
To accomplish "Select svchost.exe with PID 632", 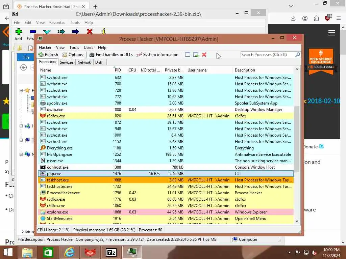I will [166, 78].
